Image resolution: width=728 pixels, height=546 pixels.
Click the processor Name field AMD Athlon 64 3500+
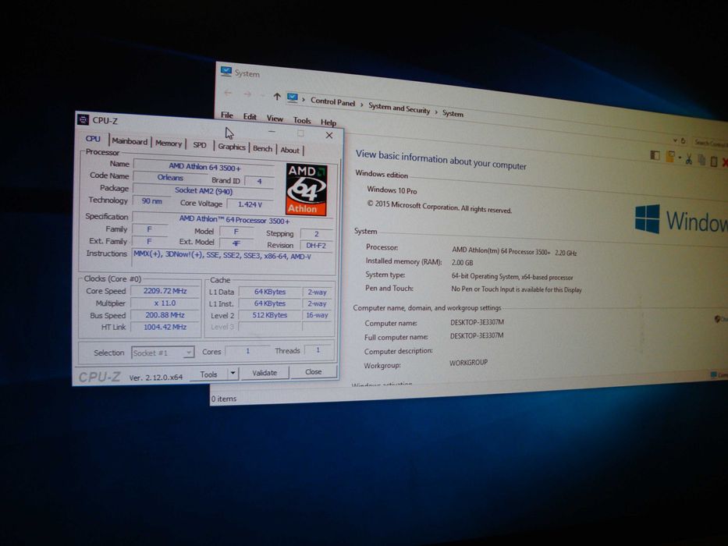pyautogui.click(x=204, y=166)
